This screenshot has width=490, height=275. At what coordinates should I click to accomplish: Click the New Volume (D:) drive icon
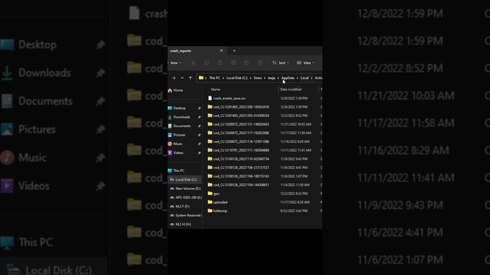click(x=172, y=189)
